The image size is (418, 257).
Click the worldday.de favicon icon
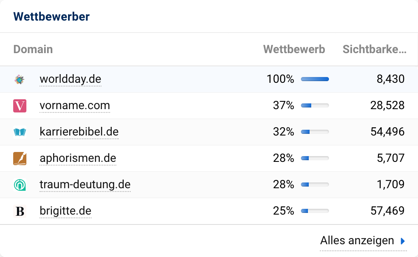(19, 79)
